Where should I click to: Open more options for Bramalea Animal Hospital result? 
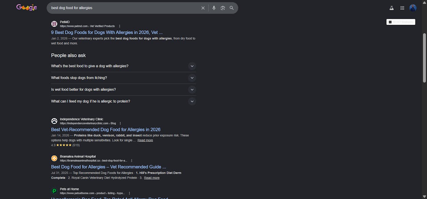[x=131, y=161]
